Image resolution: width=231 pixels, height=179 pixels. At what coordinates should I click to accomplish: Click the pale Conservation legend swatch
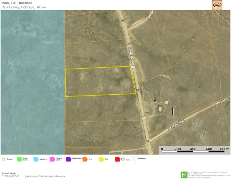134,159
